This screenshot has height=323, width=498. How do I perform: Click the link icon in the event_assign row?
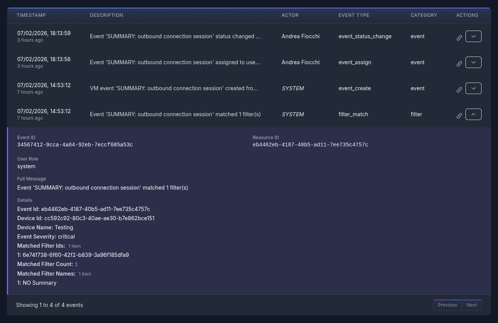pos(459,63)
